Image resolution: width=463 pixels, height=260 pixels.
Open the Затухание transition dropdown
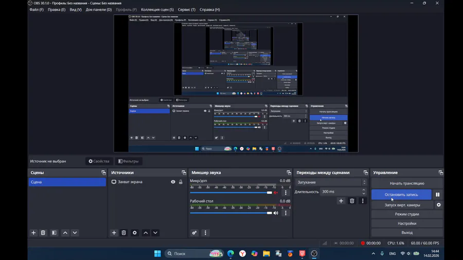331,182
